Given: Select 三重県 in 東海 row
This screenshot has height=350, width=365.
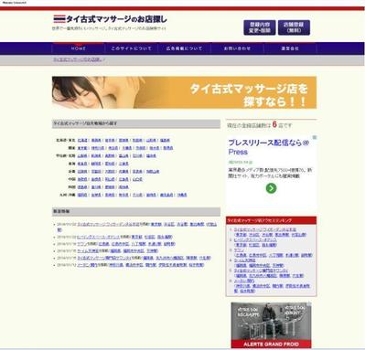Looking at the screenshot, I should coord(123,164).
